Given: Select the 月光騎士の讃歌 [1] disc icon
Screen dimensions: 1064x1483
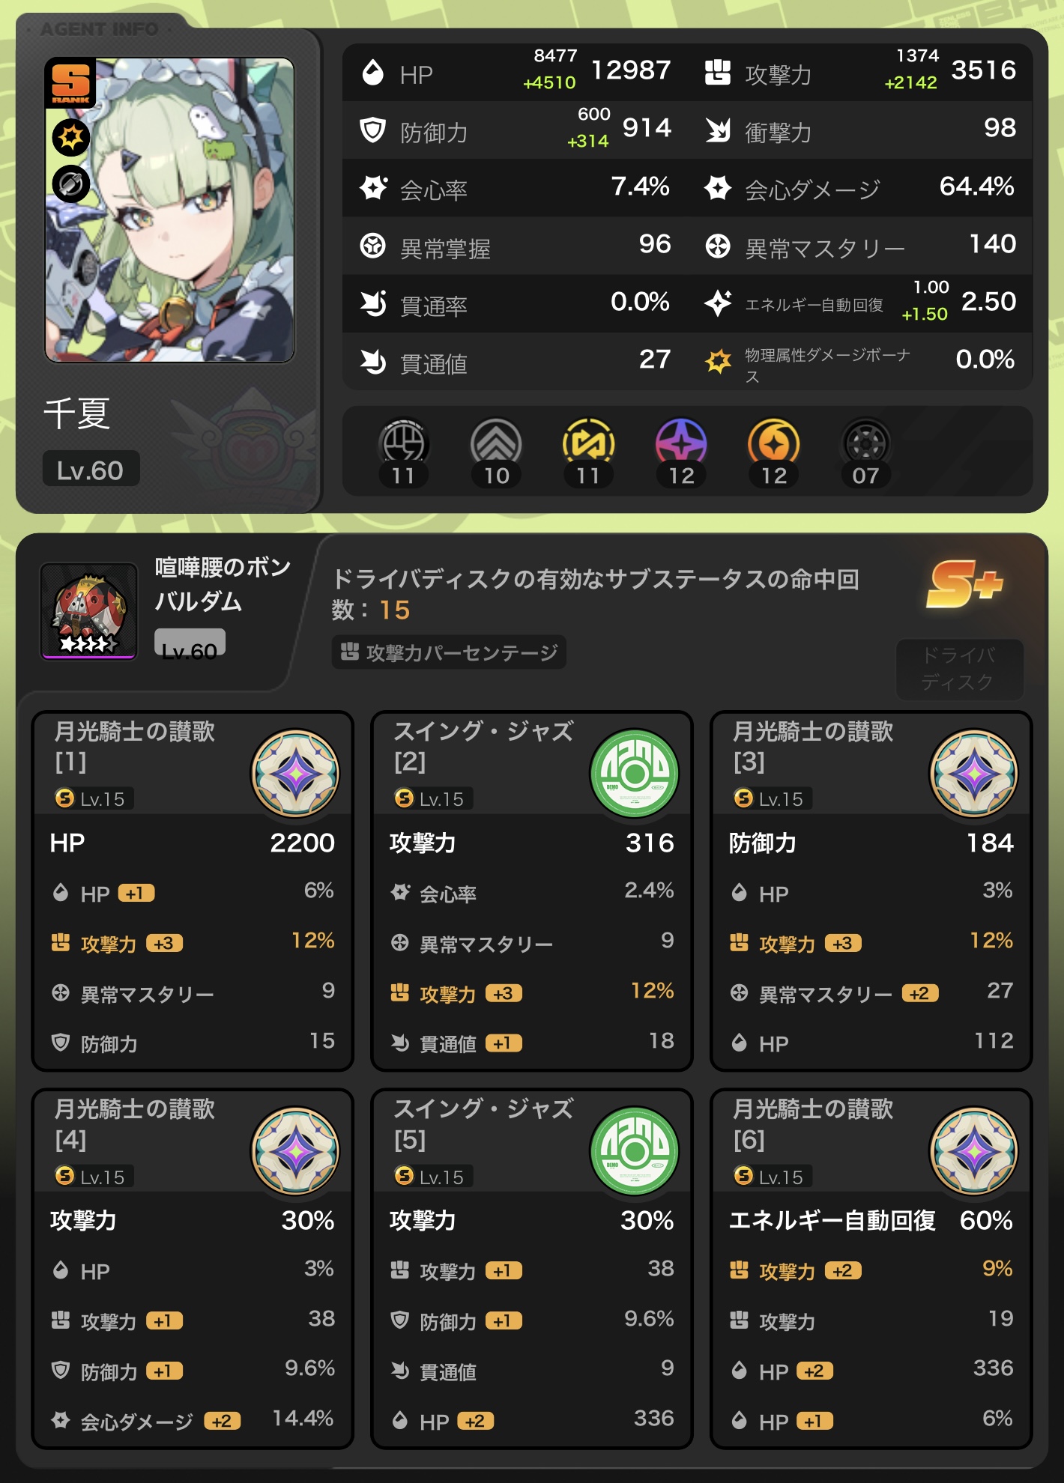Looking at the screenshot, I should click(x=295, y=774).
